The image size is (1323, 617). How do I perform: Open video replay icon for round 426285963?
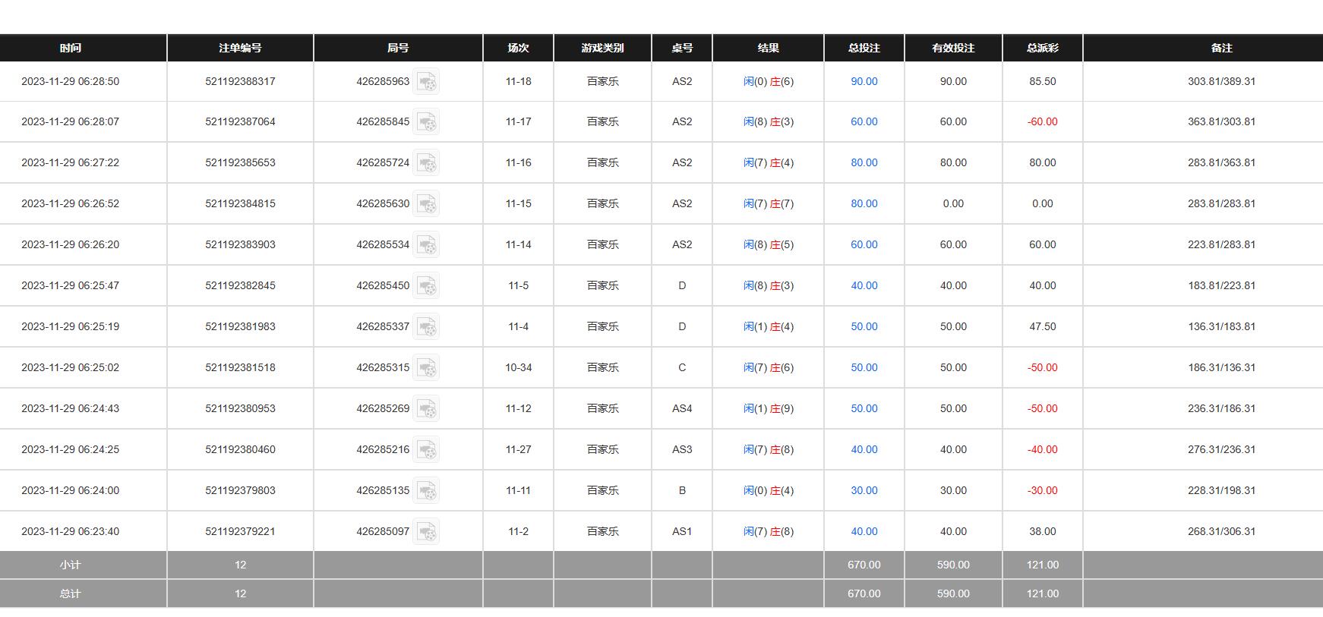[426, 82]
